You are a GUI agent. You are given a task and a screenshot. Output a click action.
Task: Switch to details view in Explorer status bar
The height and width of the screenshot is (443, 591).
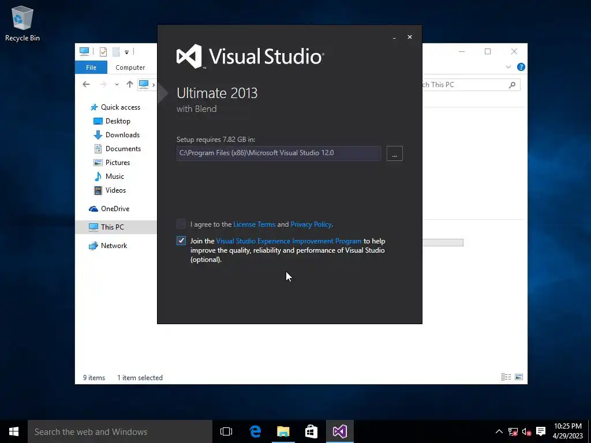[x=506, y=377]
